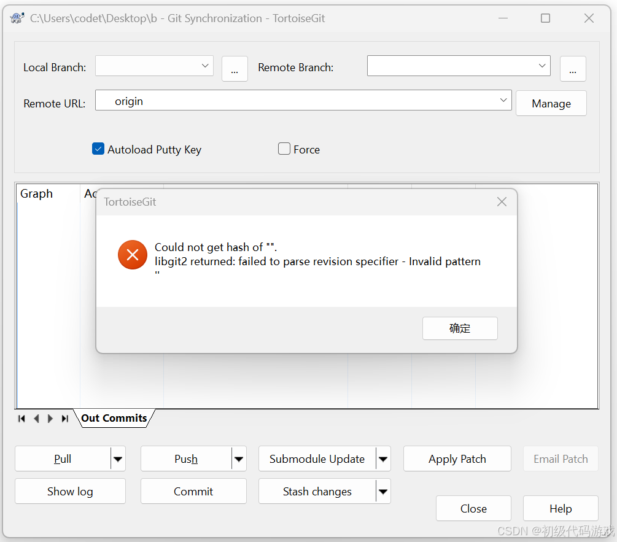Confirm the error with the 确定 button
The width and height of the screenshot is (617, 542).
460,328
